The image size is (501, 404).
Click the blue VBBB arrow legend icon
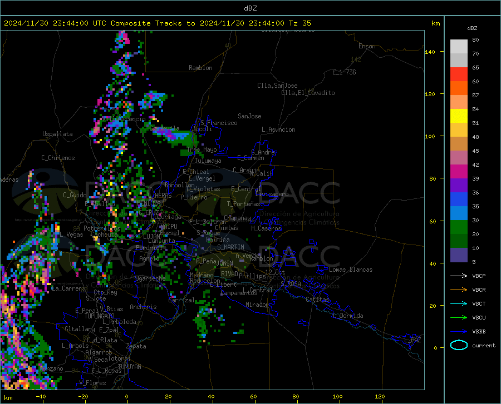459,332
